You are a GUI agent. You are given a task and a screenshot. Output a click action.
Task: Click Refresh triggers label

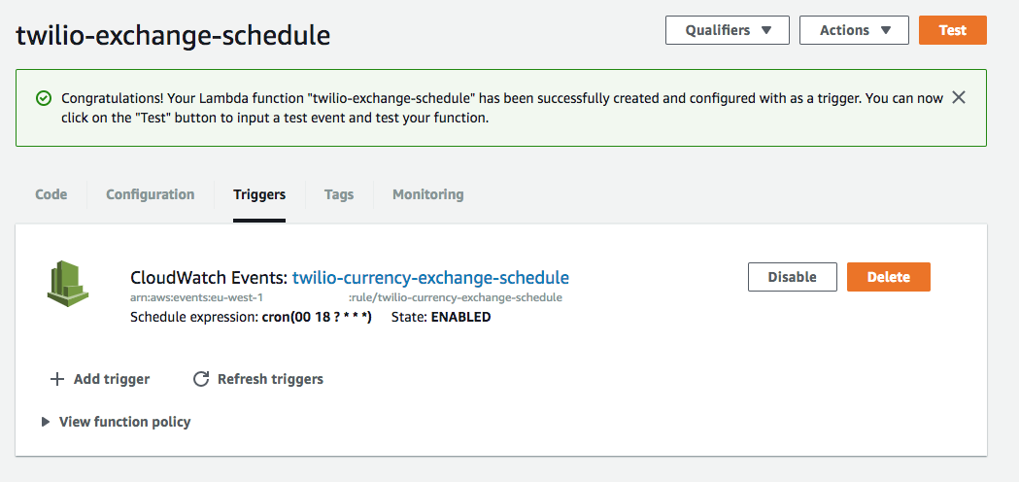point(270,379)
